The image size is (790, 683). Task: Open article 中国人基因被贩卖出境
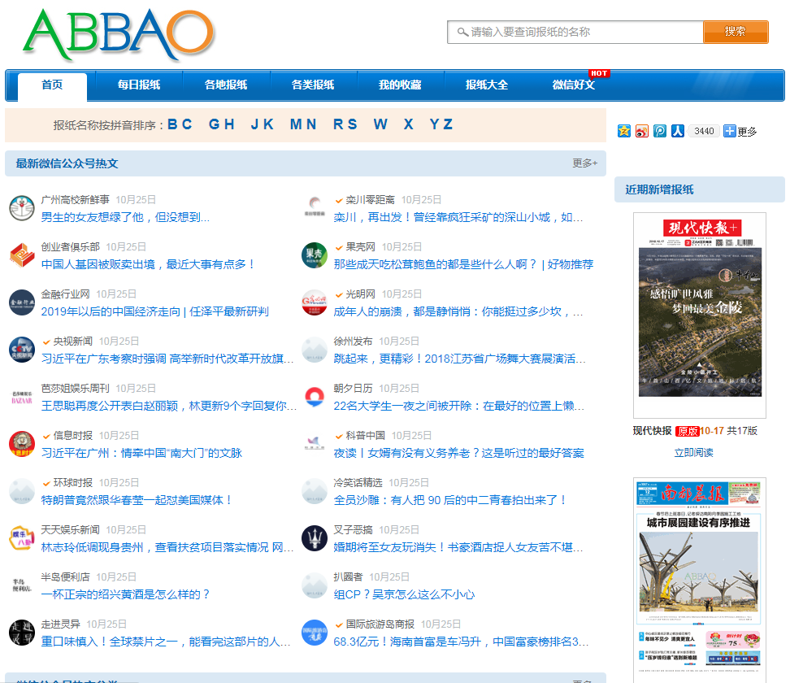point(148,264)
